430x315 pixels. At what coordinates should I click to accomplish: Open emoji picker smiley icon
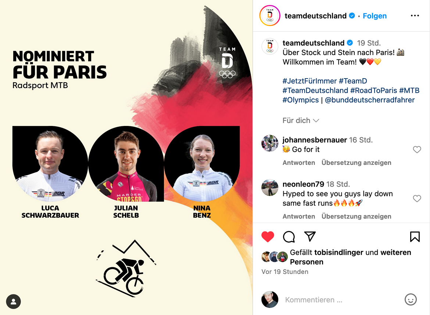tap(411, 299)
